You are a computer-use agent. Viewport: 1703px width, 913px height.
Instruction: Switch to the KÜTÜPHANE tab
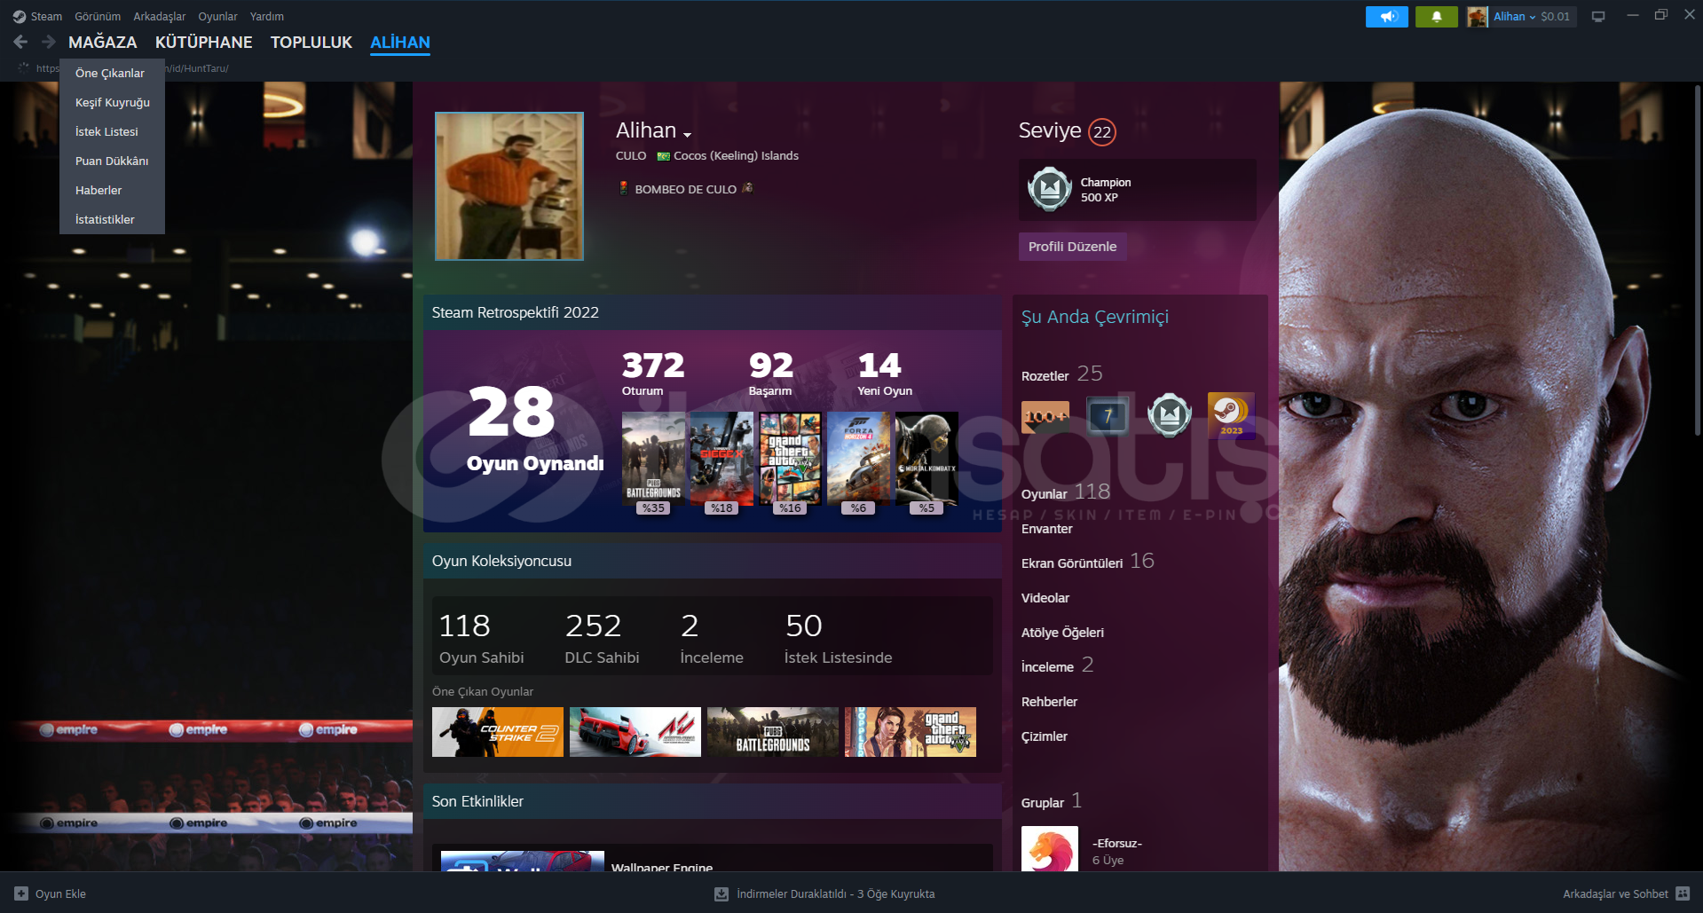pyautogui.click(x=203, y=42)
